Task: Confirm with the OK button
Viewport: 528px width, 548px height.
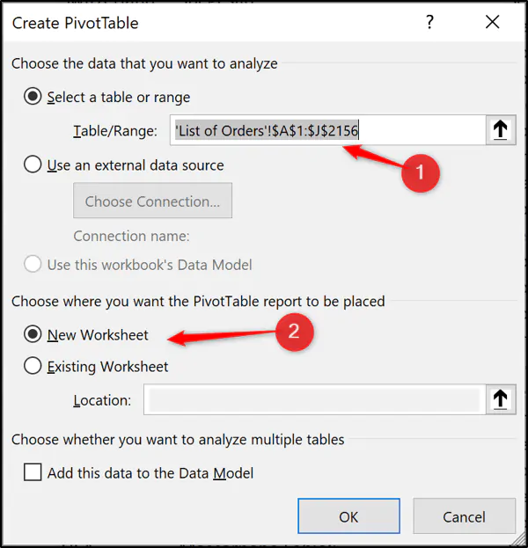Action: tap(348, 516)
